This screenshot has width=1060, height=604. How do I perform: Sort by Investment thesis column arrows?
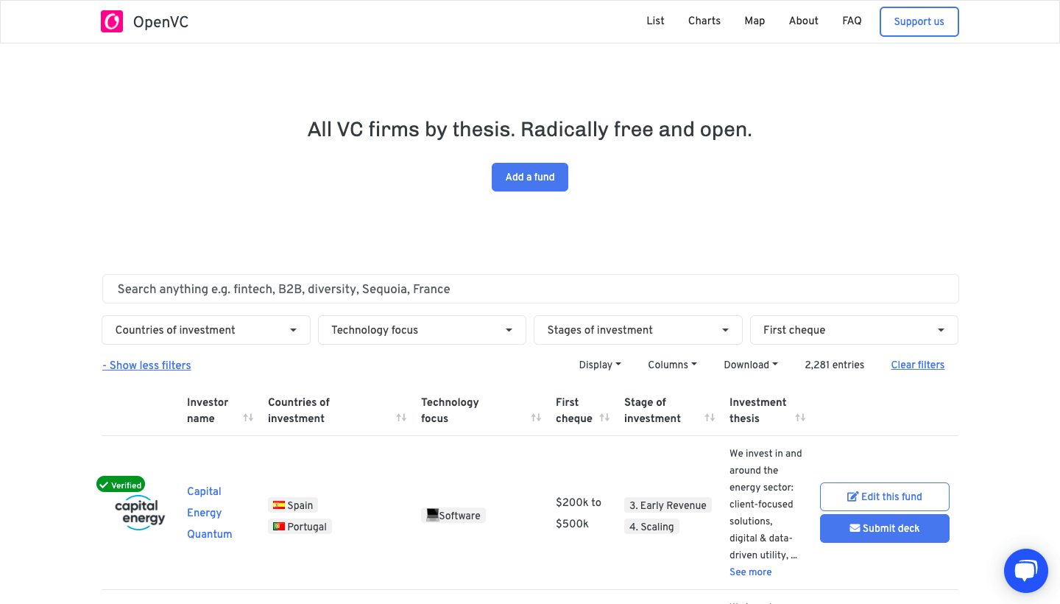click(x=800, y=418)
